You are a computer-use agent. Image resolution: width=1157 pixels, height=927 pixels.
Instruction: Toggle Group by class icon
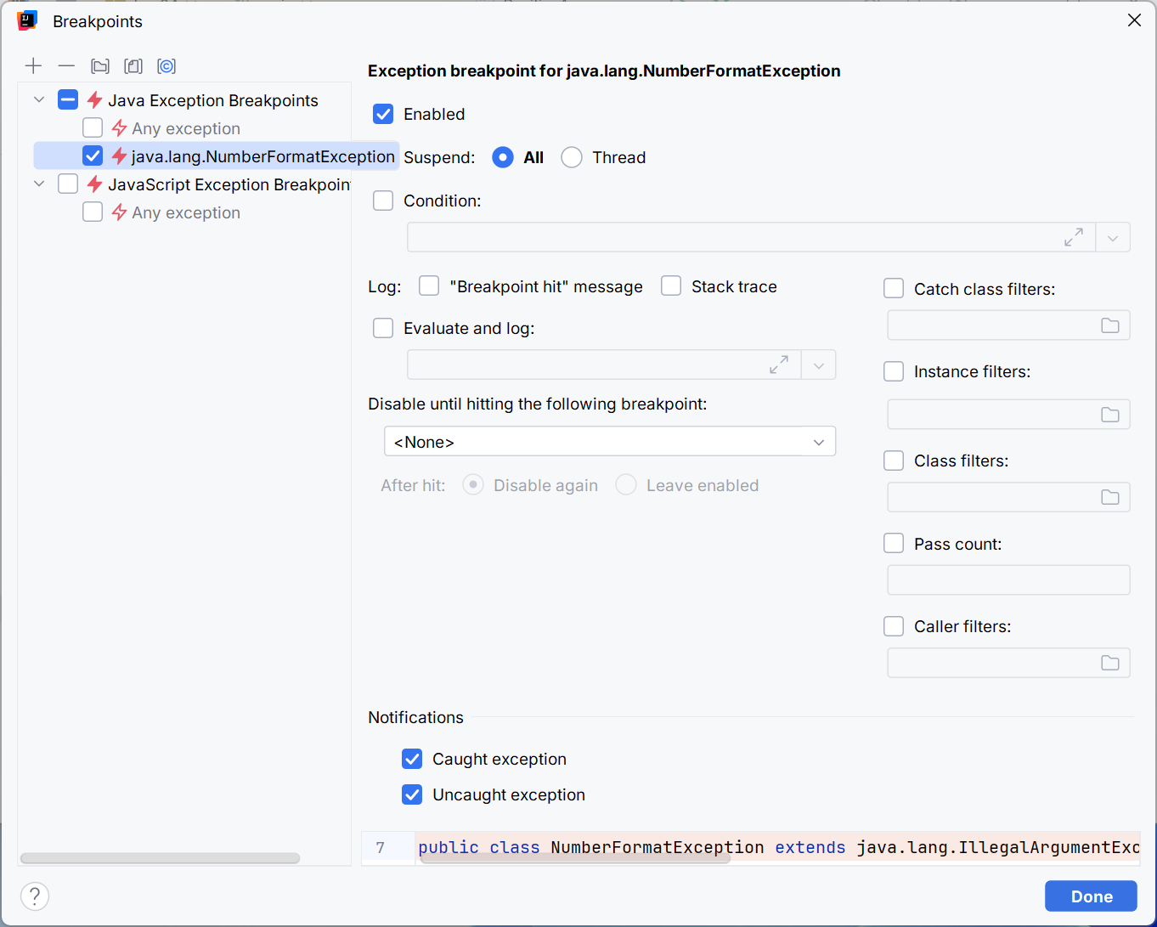tap(166, 66)
